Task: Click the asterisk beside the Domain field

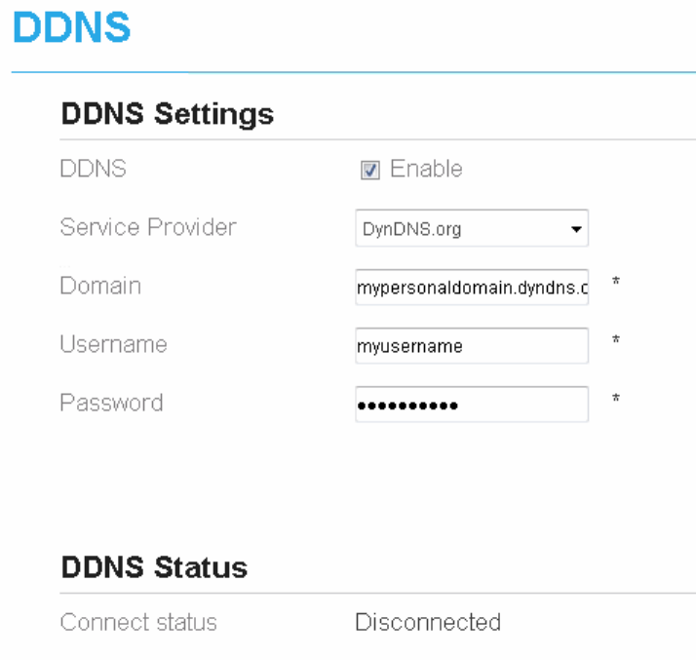Action: (616, 282)
